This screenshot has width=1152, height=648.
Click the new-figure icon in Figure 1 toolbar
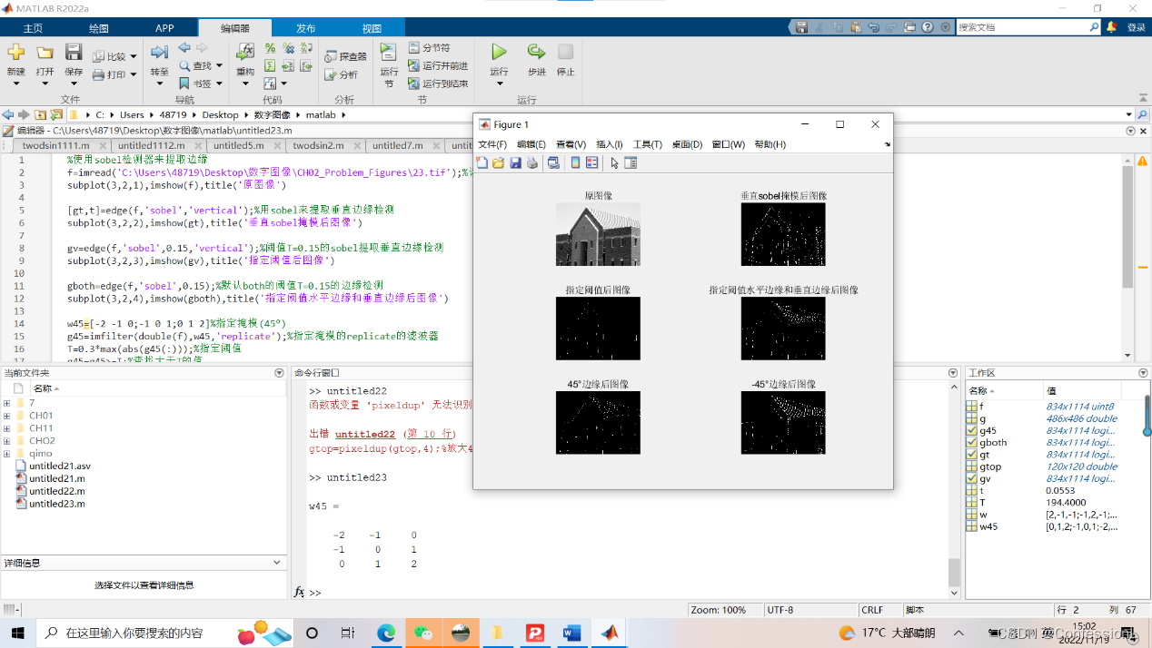(482, 162)
